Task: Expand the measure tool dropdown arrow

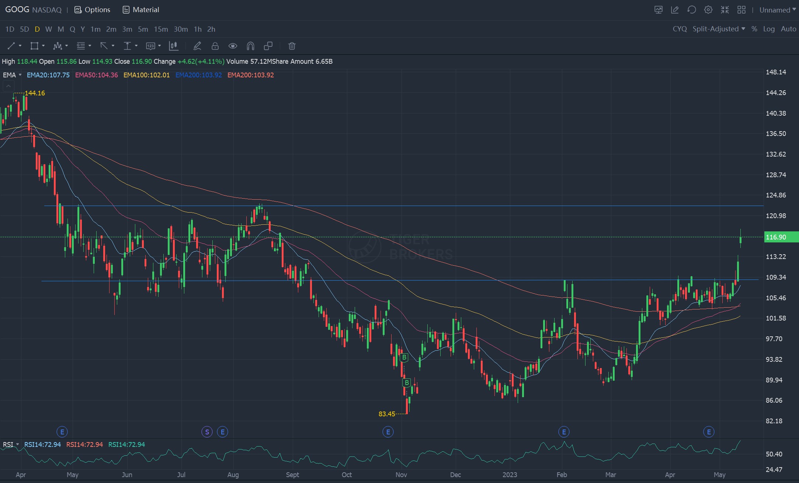Action: pyautogui.click(x=136, y=46)
